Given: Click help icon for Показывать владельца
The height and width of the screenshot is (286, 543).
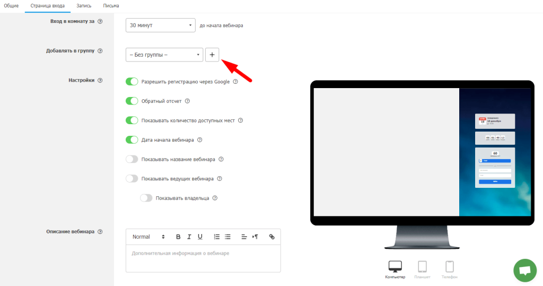Looking at the screenshot, I should pyautogui.click(x=215, y=198).
